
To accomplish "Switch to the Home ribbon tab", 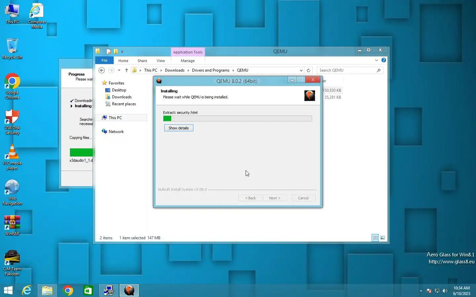I will pos(123,61).
